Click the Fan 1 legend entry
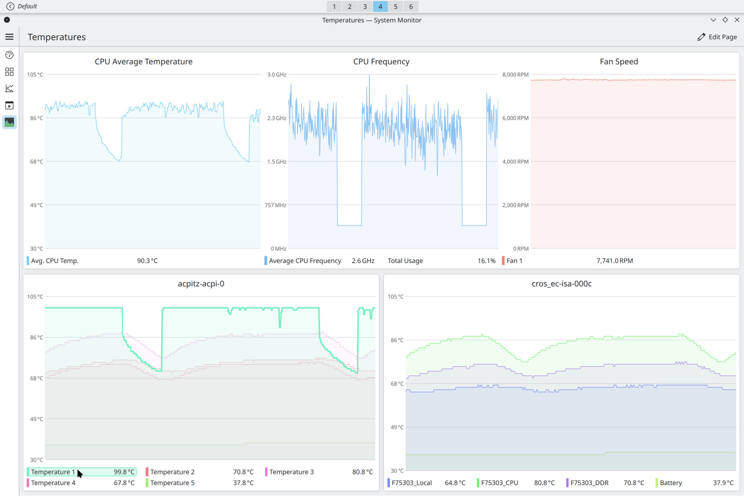 (568, 260)
